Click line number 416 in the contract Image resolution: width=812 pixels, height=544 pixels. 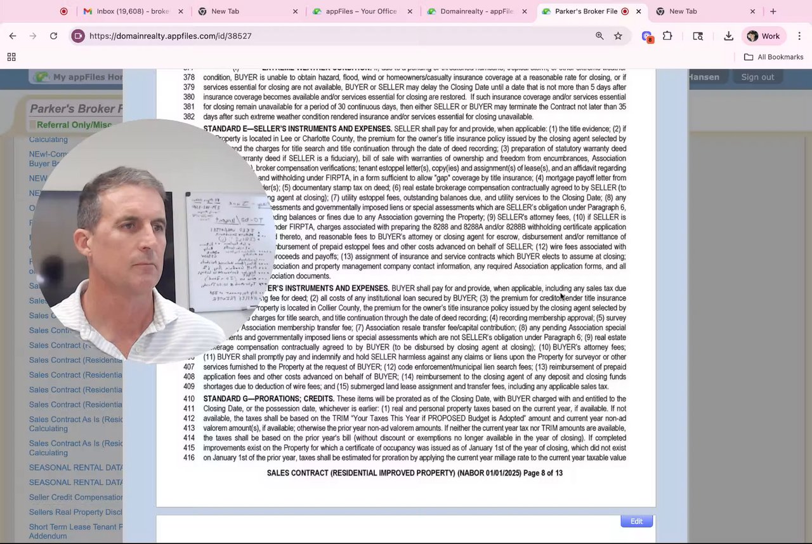[189, 458]
